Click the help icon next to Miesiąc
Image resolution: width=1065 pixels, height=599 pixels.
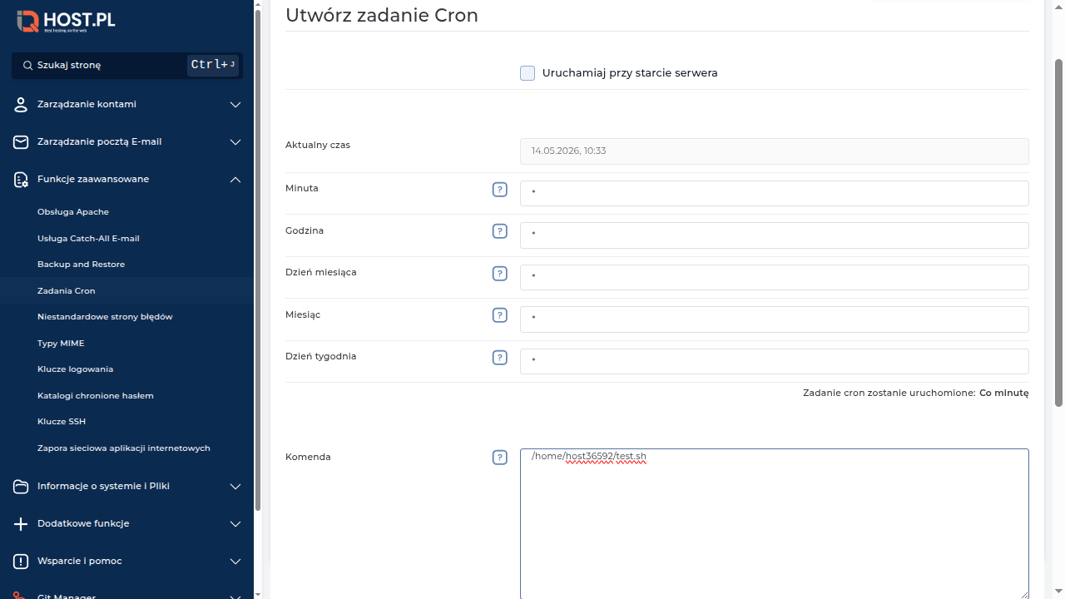(x=500, y=315)
